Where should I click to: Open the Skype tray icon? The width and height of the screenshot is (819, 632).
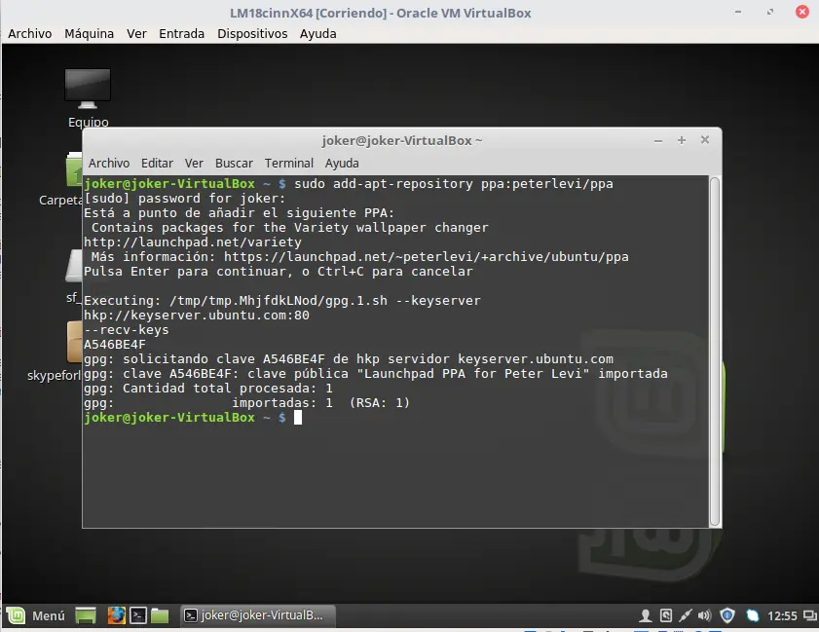click(752, 615)
